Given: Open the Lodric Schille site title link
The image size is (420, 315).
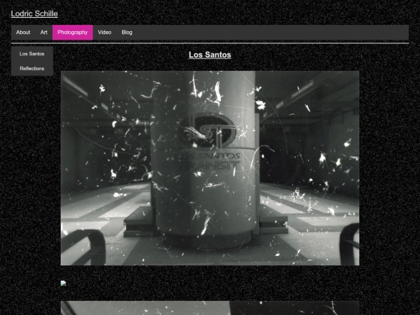Looking at the screenshot, I should coord(34,14).
